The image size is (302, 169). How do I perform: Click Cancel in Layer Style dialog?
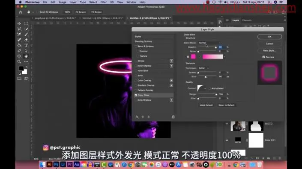[269, 44]
